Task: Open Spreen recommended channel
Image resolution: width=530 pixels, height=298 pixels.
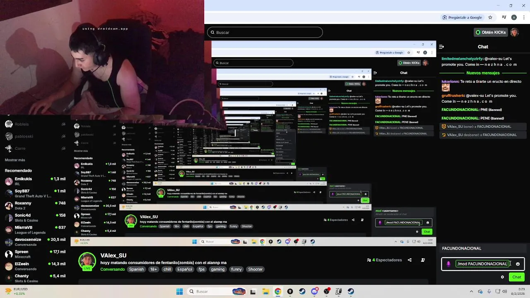Action: click(x=35, y=254)
